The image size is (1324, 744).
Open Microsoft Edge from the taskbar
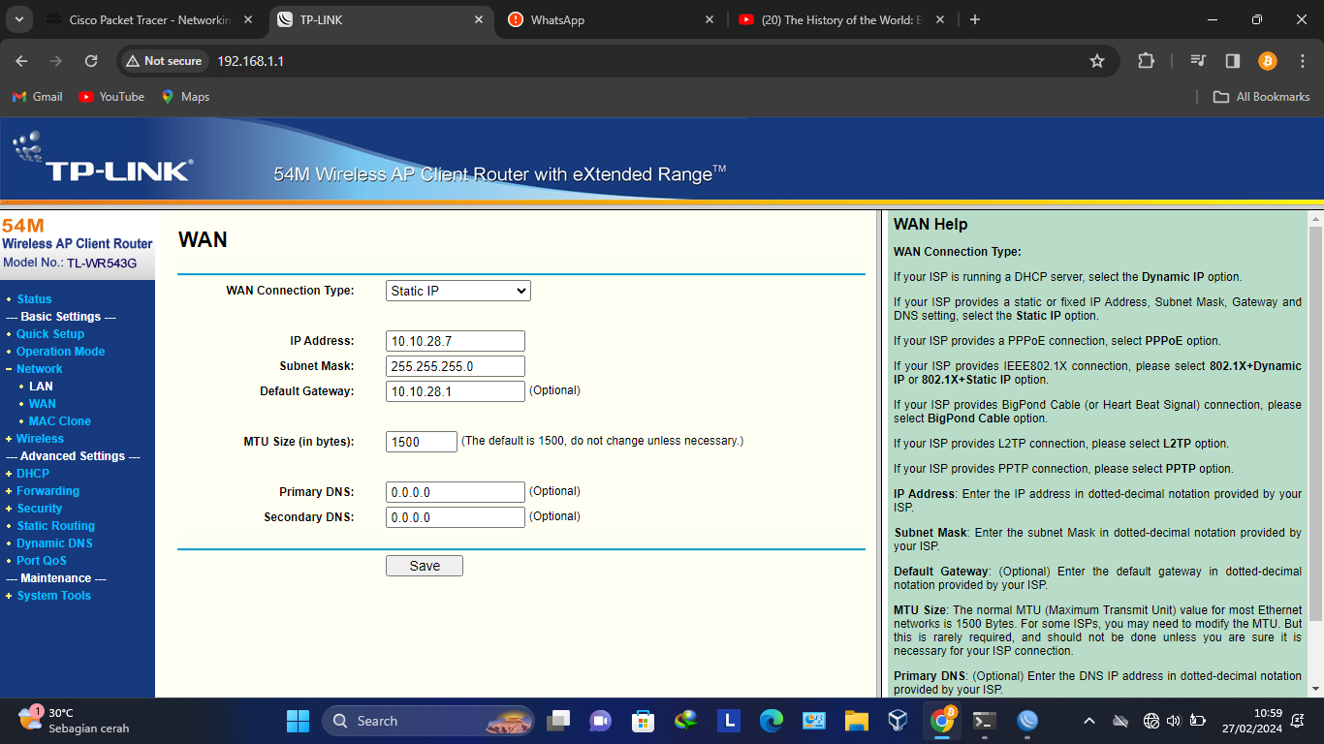tap(771, 721)
